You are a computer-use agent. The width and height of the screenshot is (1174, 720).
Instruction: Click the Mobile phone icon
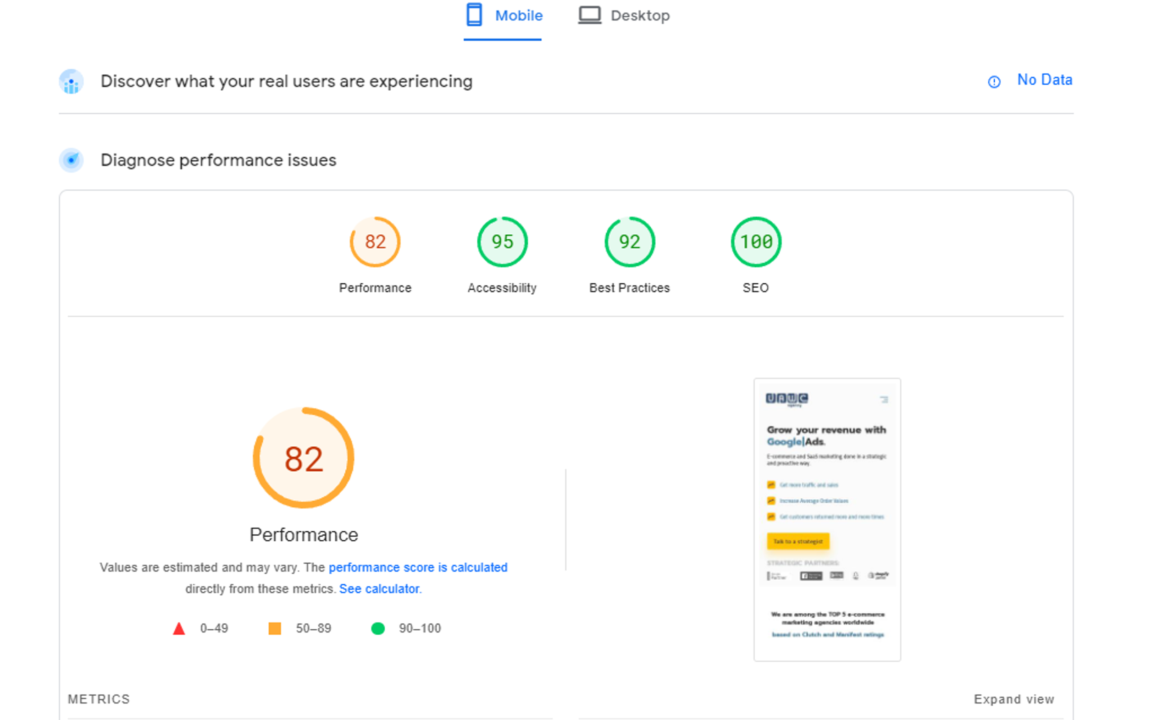[474, 15]
